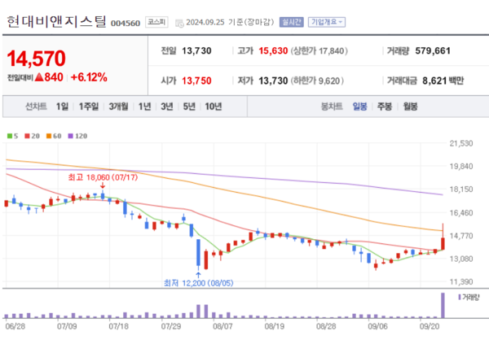Click the current price 14,570
Image resolution: width=489 pixels, height=344 pixels.
(36, 59)
